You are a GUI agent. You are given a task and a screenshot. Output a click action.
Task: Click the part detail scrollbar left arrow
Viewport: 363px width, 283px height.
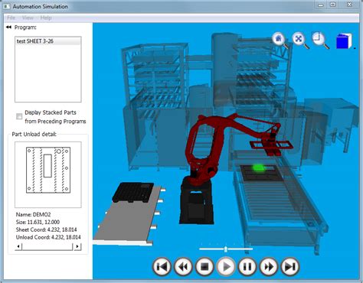pyautogui.click(x=18, y=246)
